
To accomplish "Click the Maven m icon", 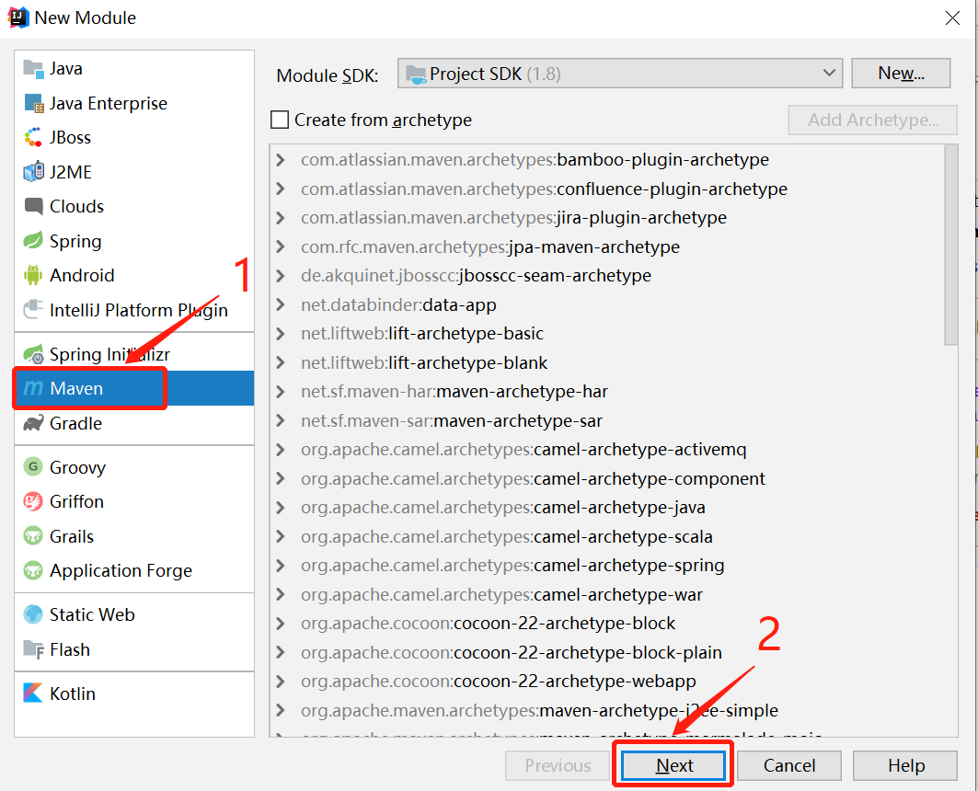I will tap(33, 389).
